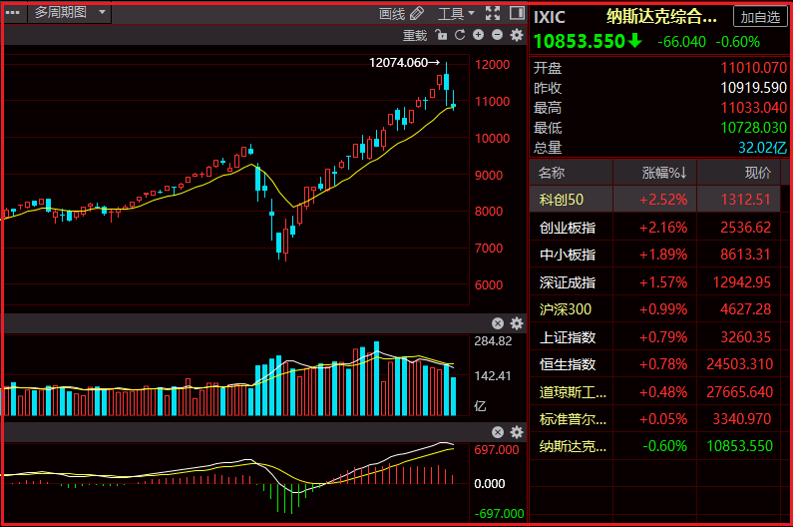
Task: Click the 24503.310 price of 恒生指数
Action: [x=739, y=364]
